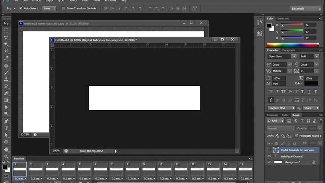Toggle the Propagate Frame 1 checkbox
This screenshot has height=183, width=325.
[x=297, y=136]
